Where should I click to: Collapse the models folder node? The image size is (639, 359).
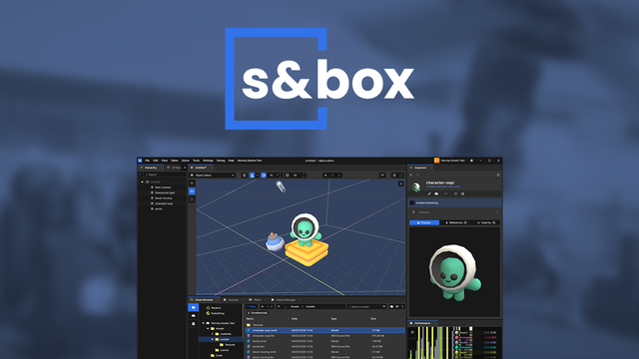point(213,339)
